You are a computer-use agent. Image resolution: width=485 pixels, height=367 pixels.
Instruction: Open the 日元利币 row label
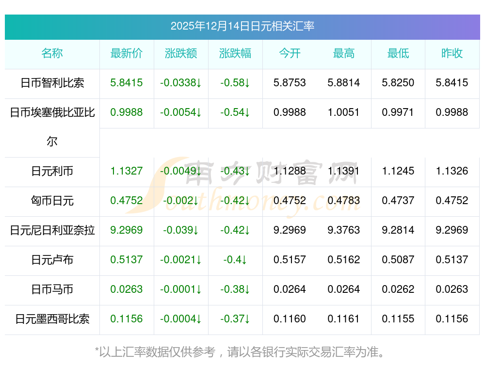click(52, 172)
